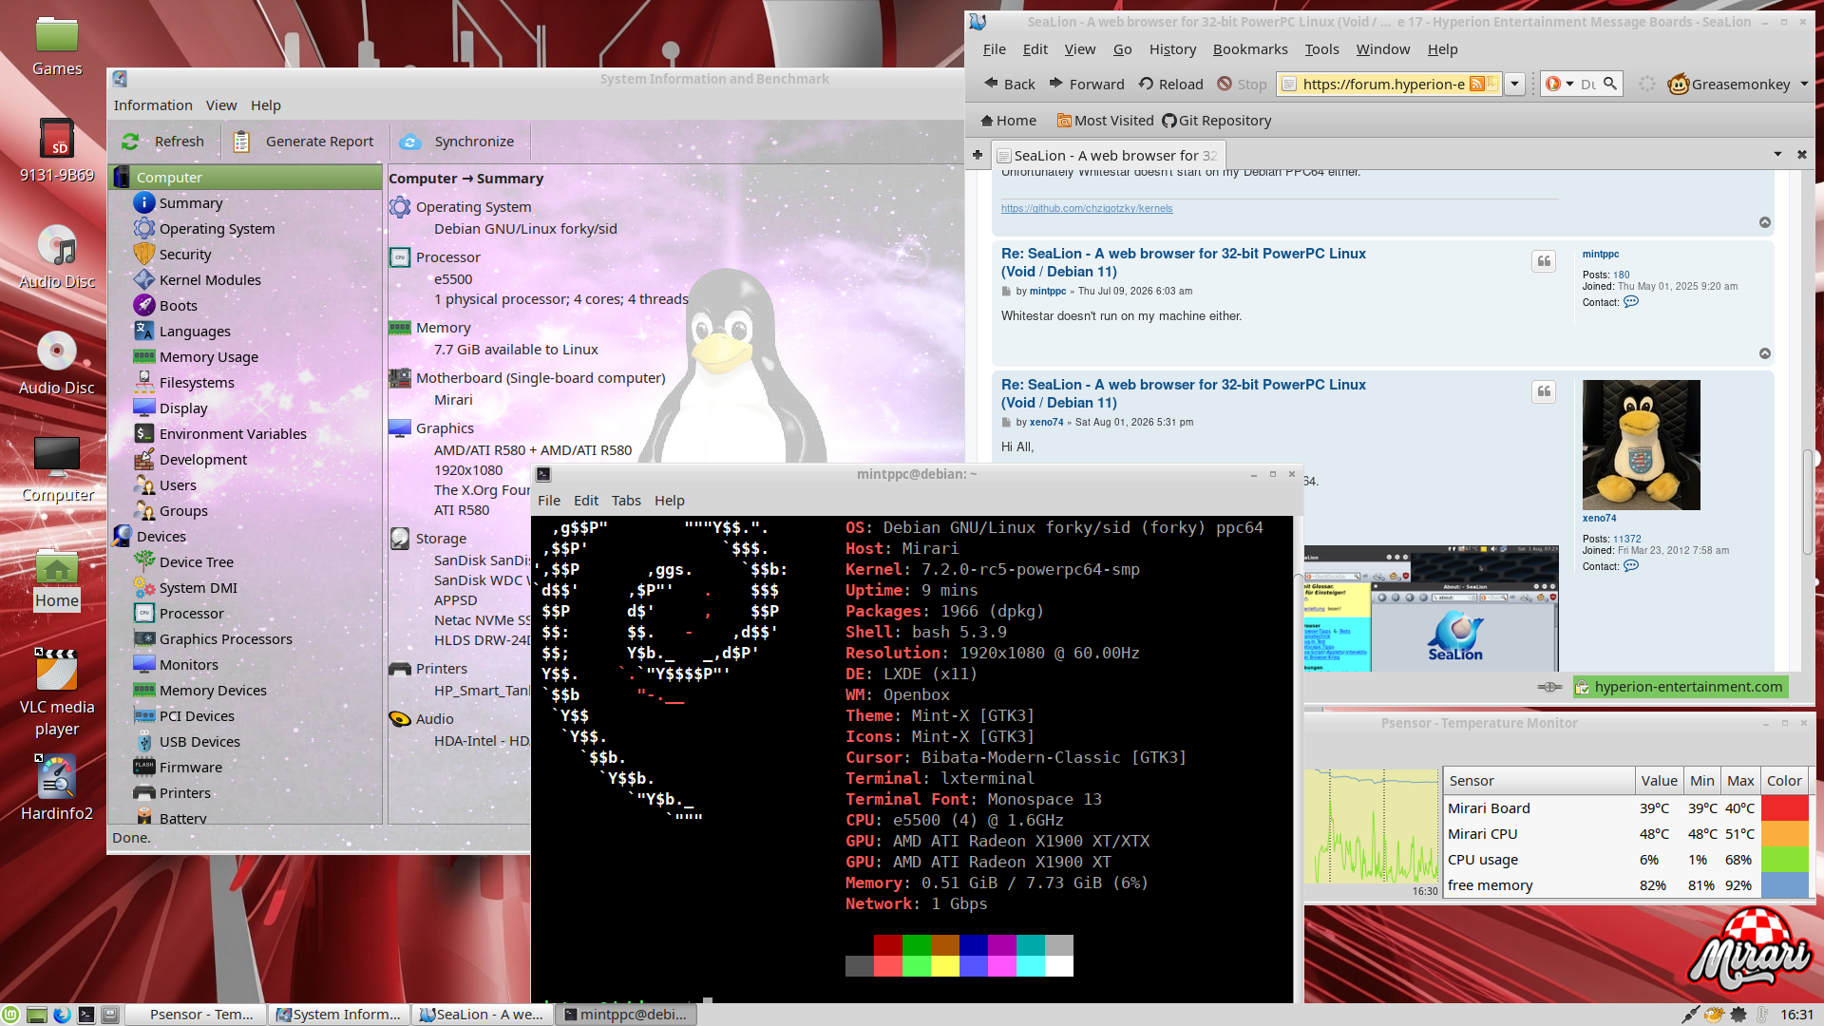Click the Linux Mint menu button

tap(10, 1015)
